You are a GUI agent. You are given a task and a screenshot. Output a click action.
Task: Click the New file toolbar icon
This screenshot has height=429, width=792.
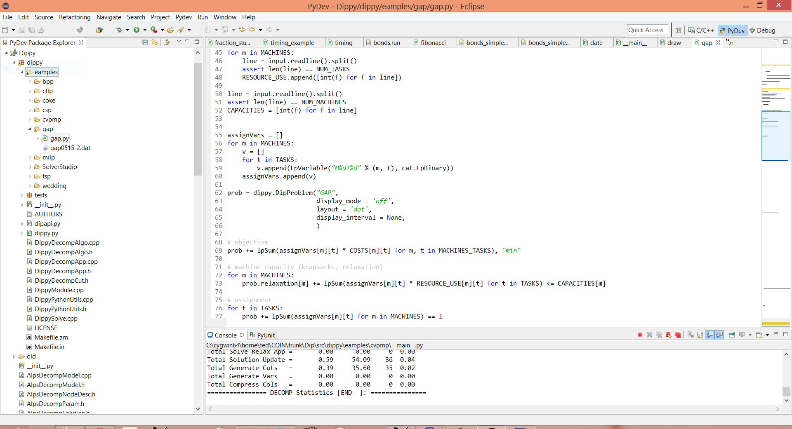(5, 30)
